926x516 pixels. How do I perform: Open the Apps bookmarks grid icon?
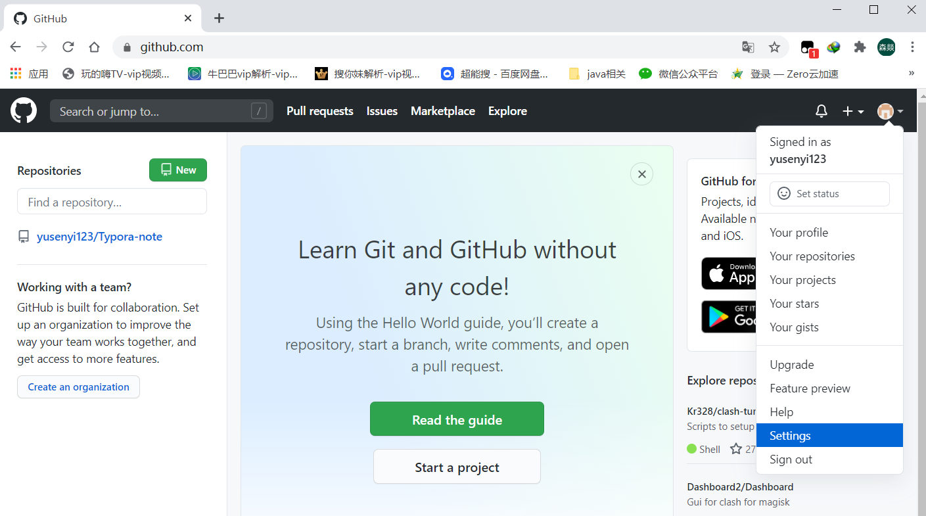[16, 74]
